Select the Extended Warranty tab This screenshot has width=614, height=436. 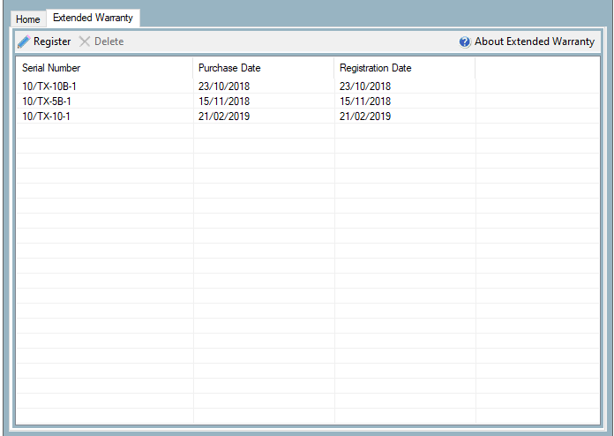click(x=93, y=18)
